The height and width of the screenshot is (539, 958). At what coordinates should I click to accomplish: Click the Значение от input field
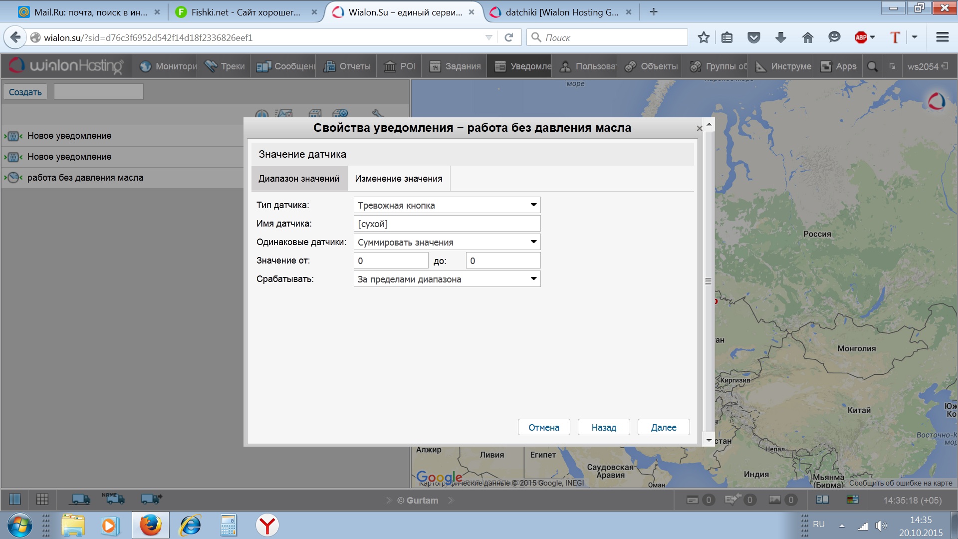click(391, 261)
